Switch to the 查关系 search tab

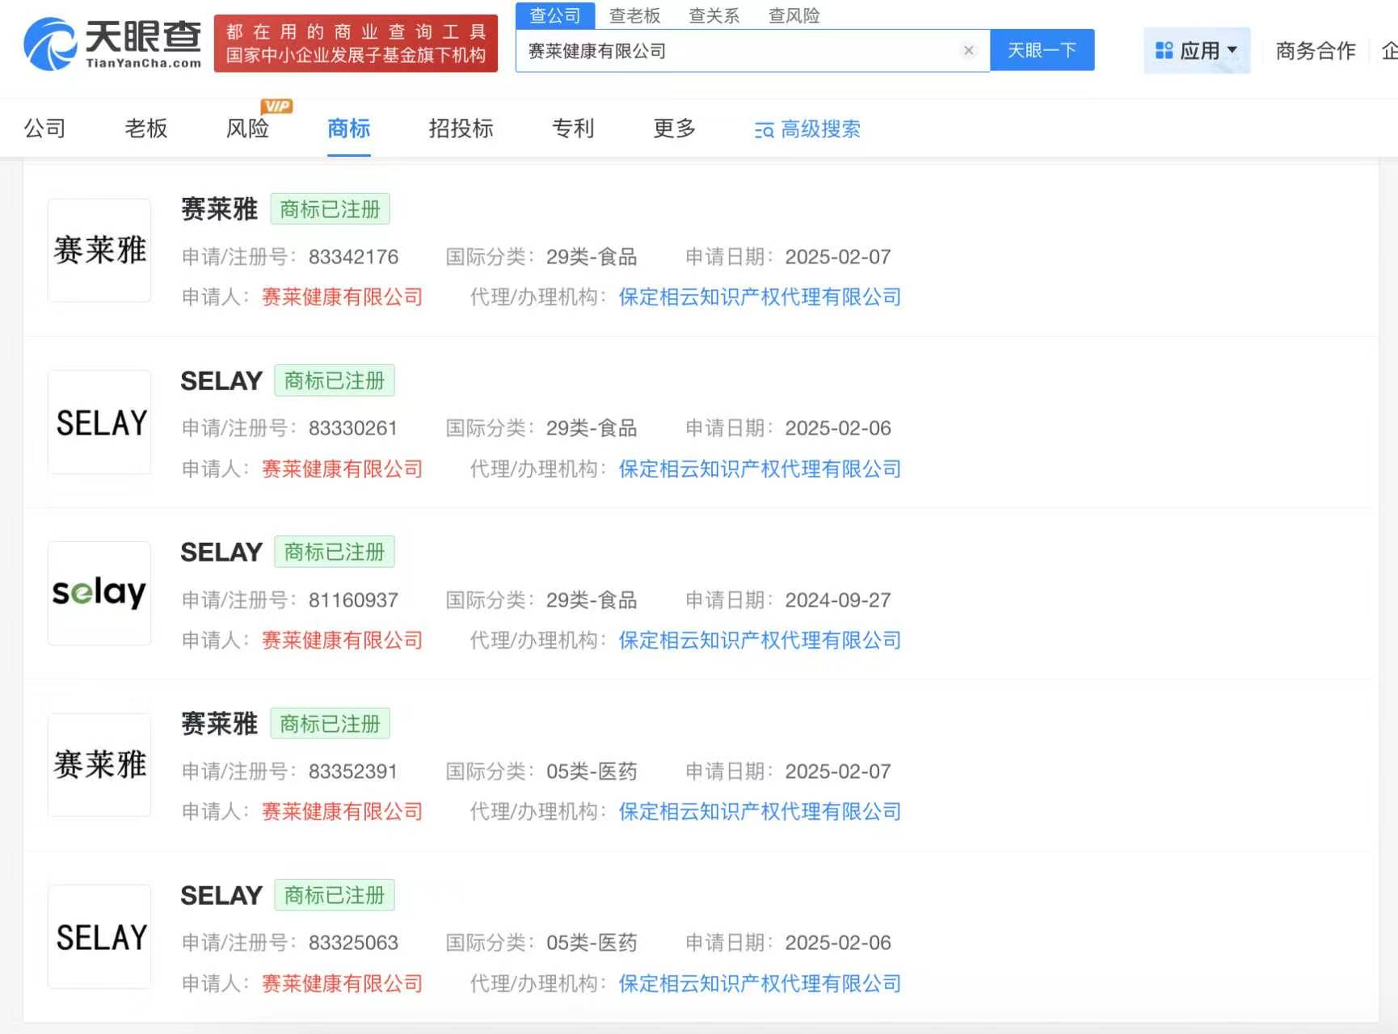714,15
